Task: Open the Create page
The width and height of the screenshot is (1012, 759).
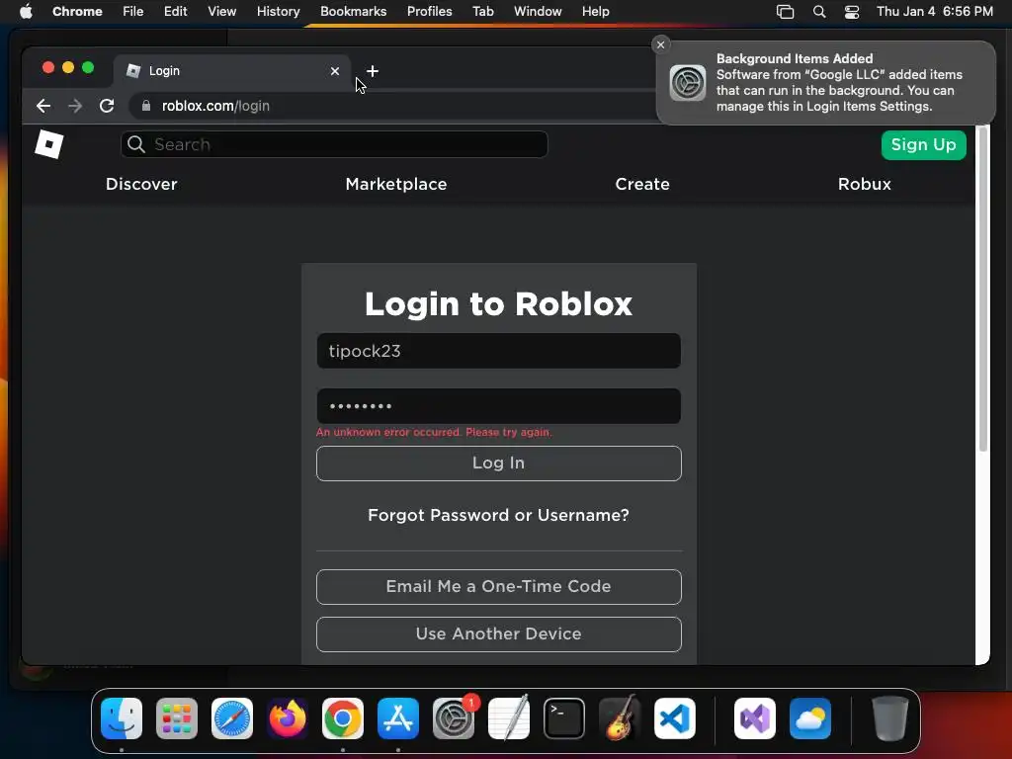Action: 642,184
